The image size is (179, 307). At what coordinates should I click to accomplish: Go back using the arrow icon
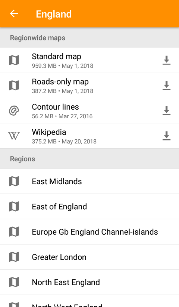coord(14,14)
